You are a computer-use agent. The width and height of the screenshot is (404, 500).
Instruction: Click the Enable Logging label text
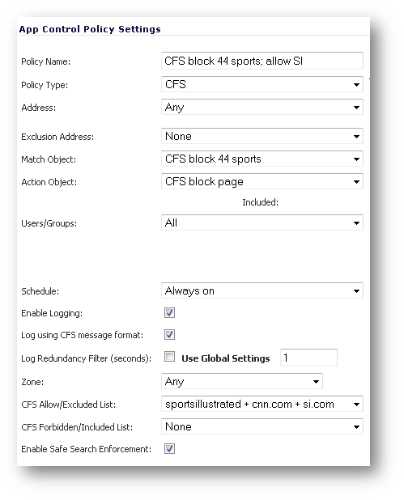click(x=52, y=313)
